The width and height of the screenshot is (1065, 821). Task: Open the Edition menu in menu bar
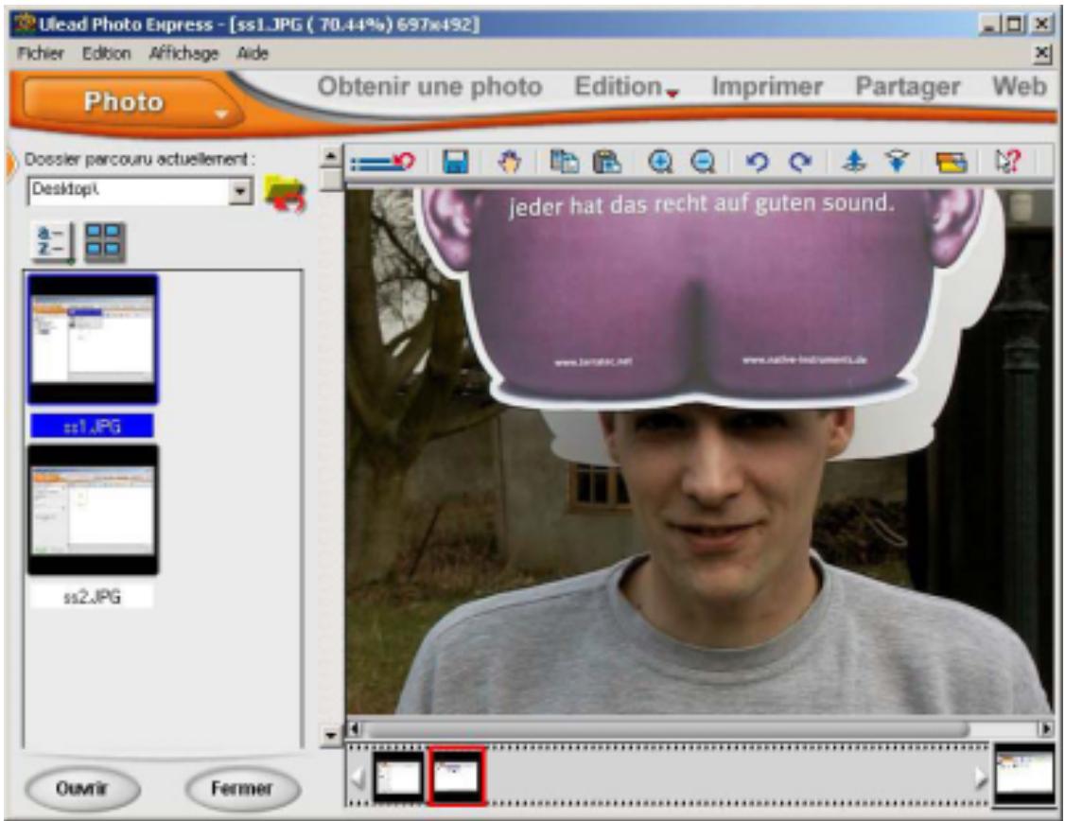[x=106, y=53]
